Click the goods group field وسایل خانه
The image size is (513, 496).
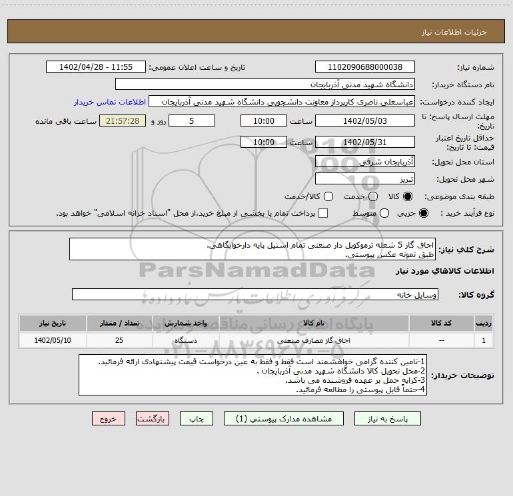(x=255, y=294)
